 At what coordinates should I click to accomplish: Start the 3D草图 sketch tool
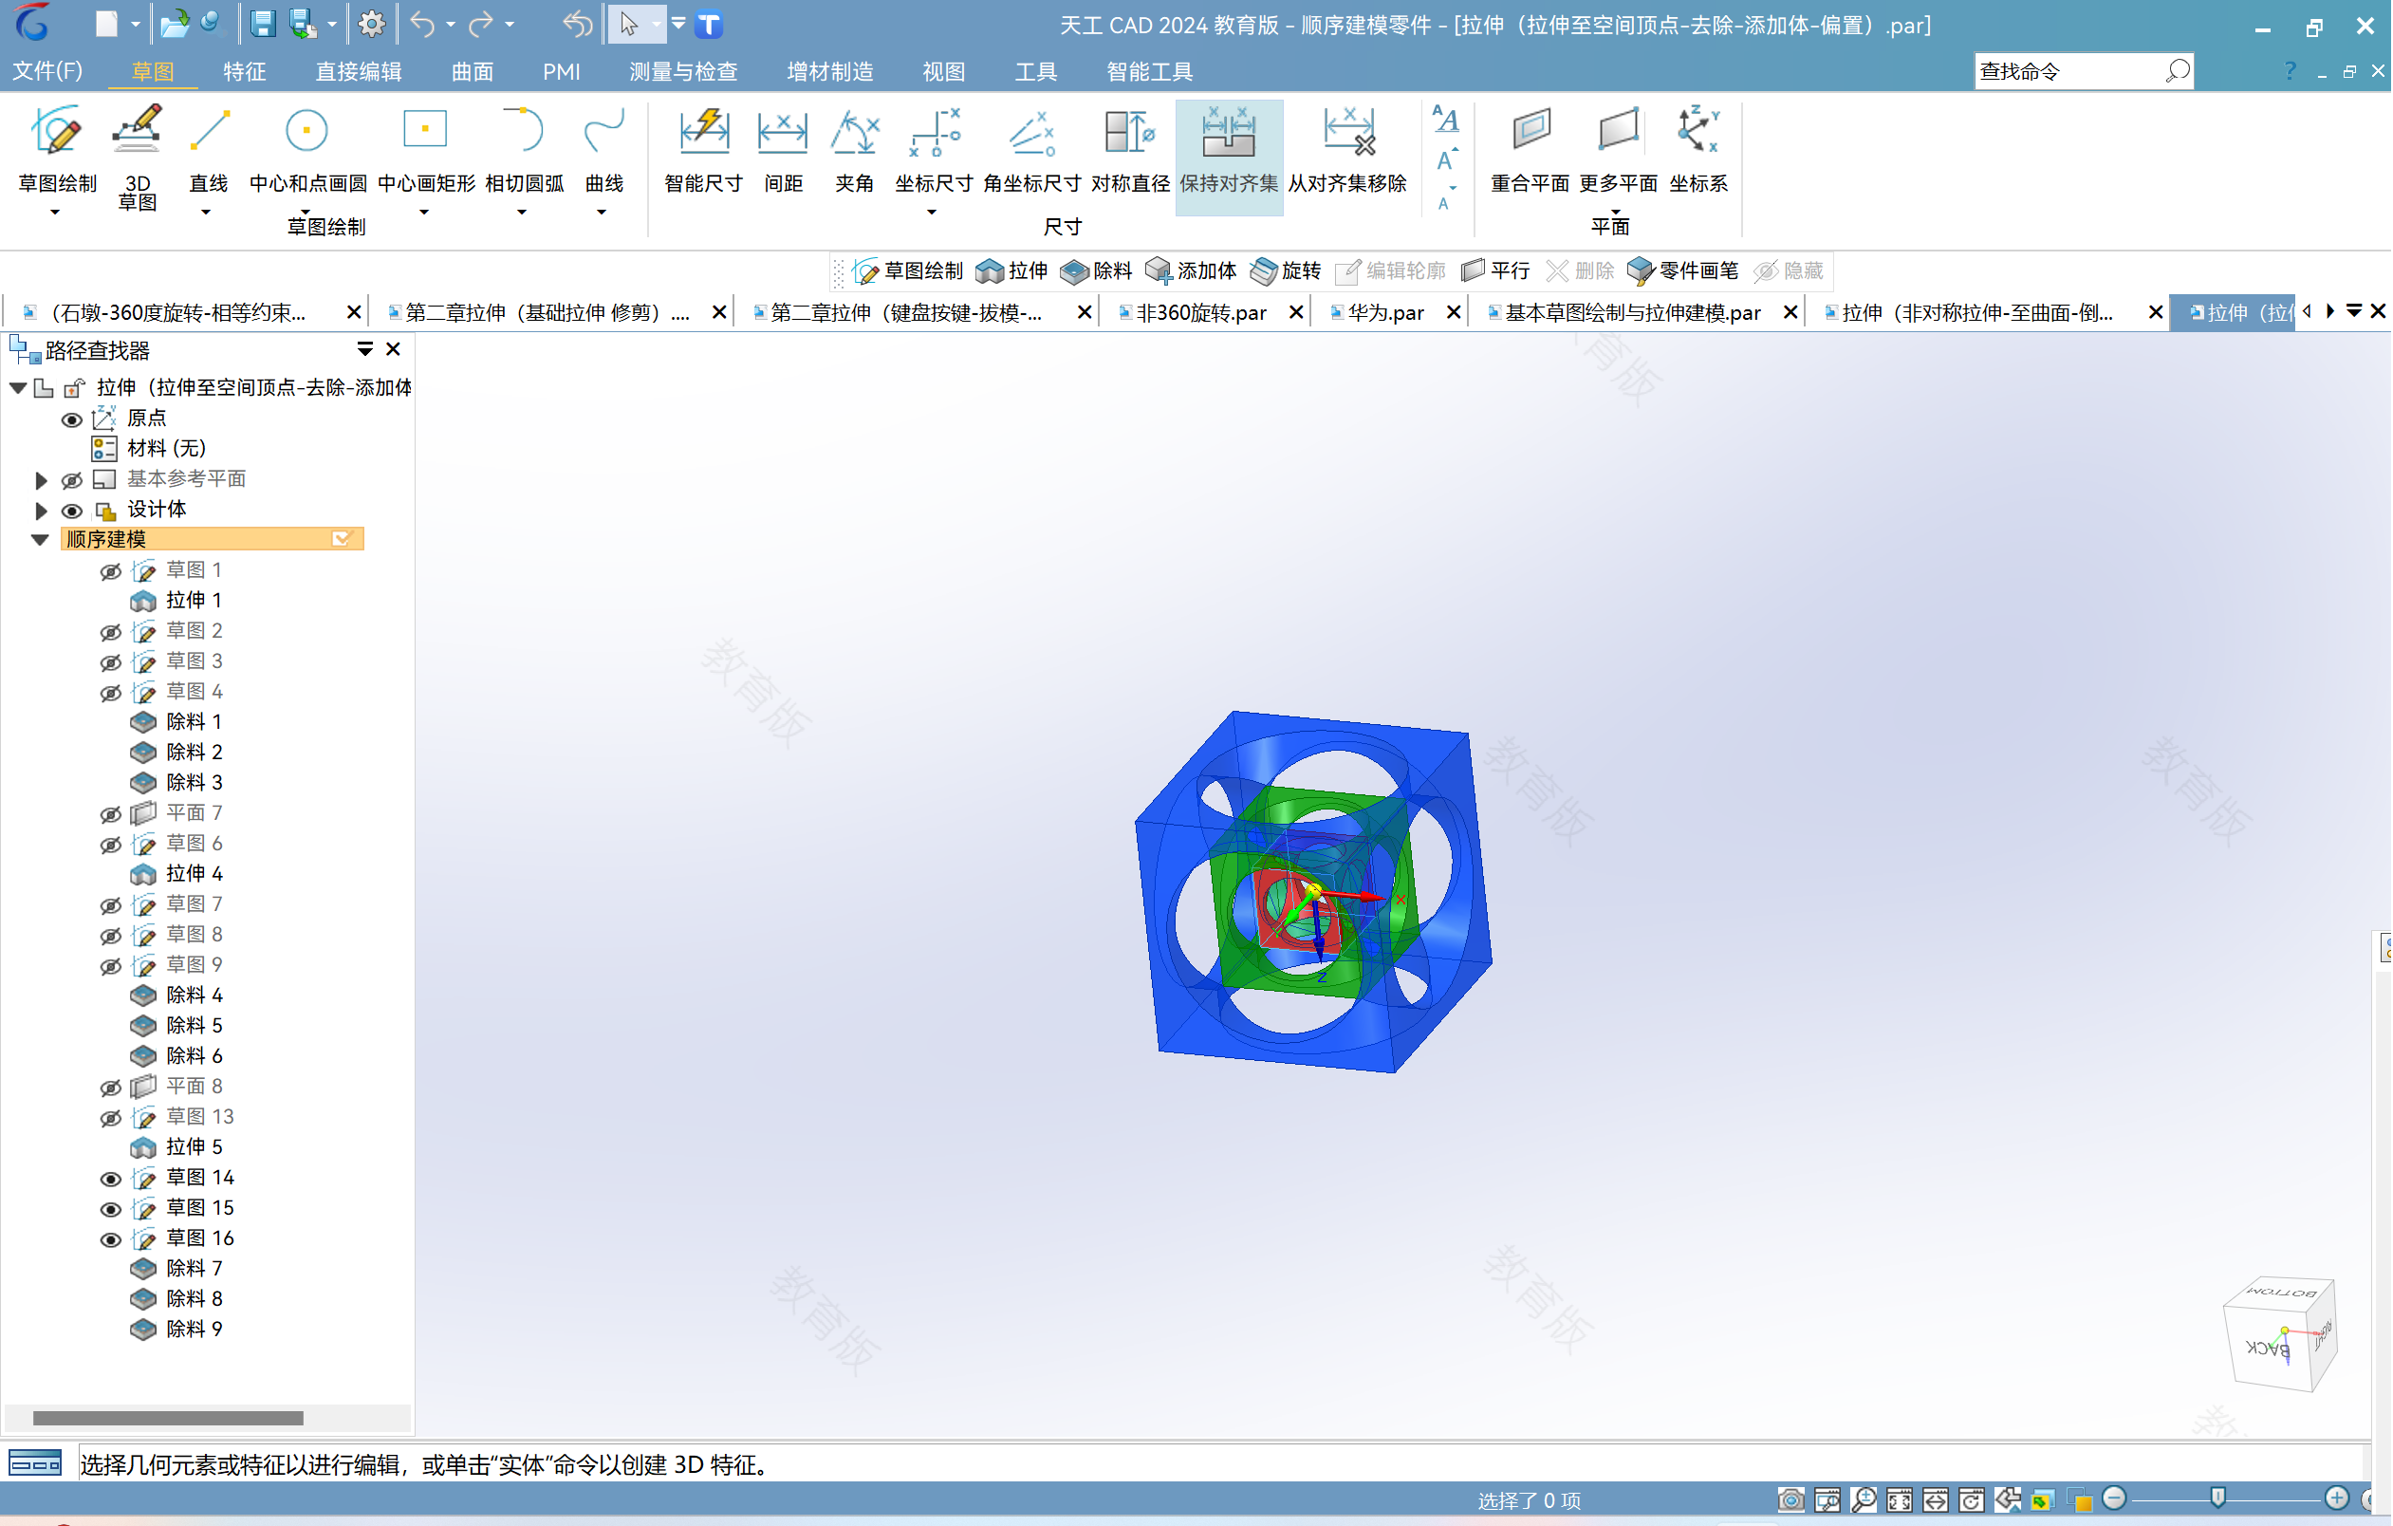click(x=138, y=158)
